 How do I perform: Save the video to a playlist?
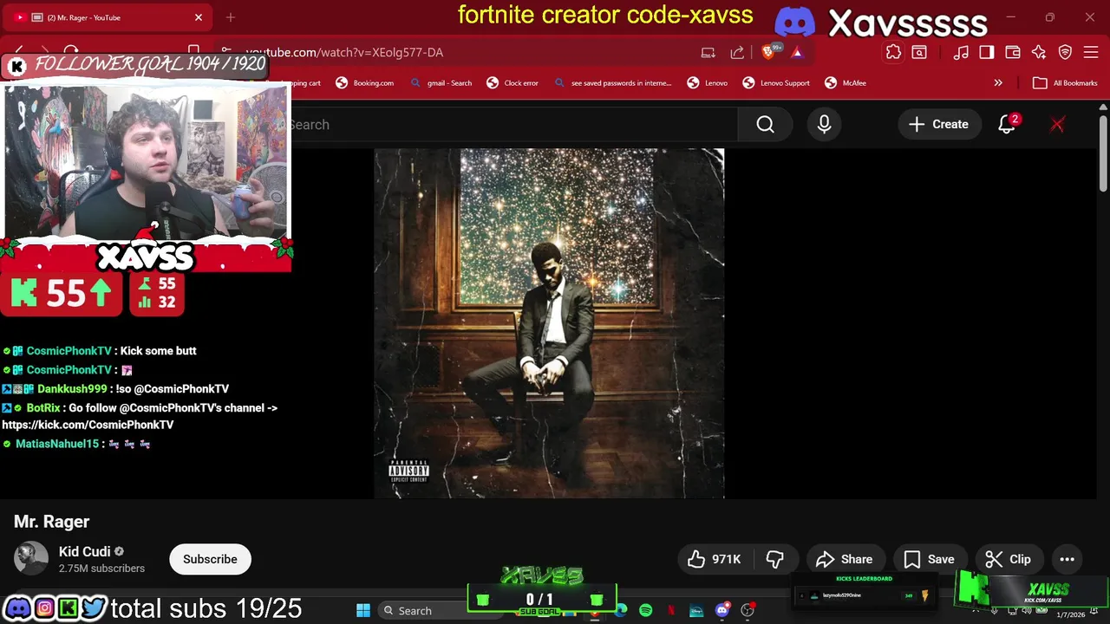coord(929,559)
